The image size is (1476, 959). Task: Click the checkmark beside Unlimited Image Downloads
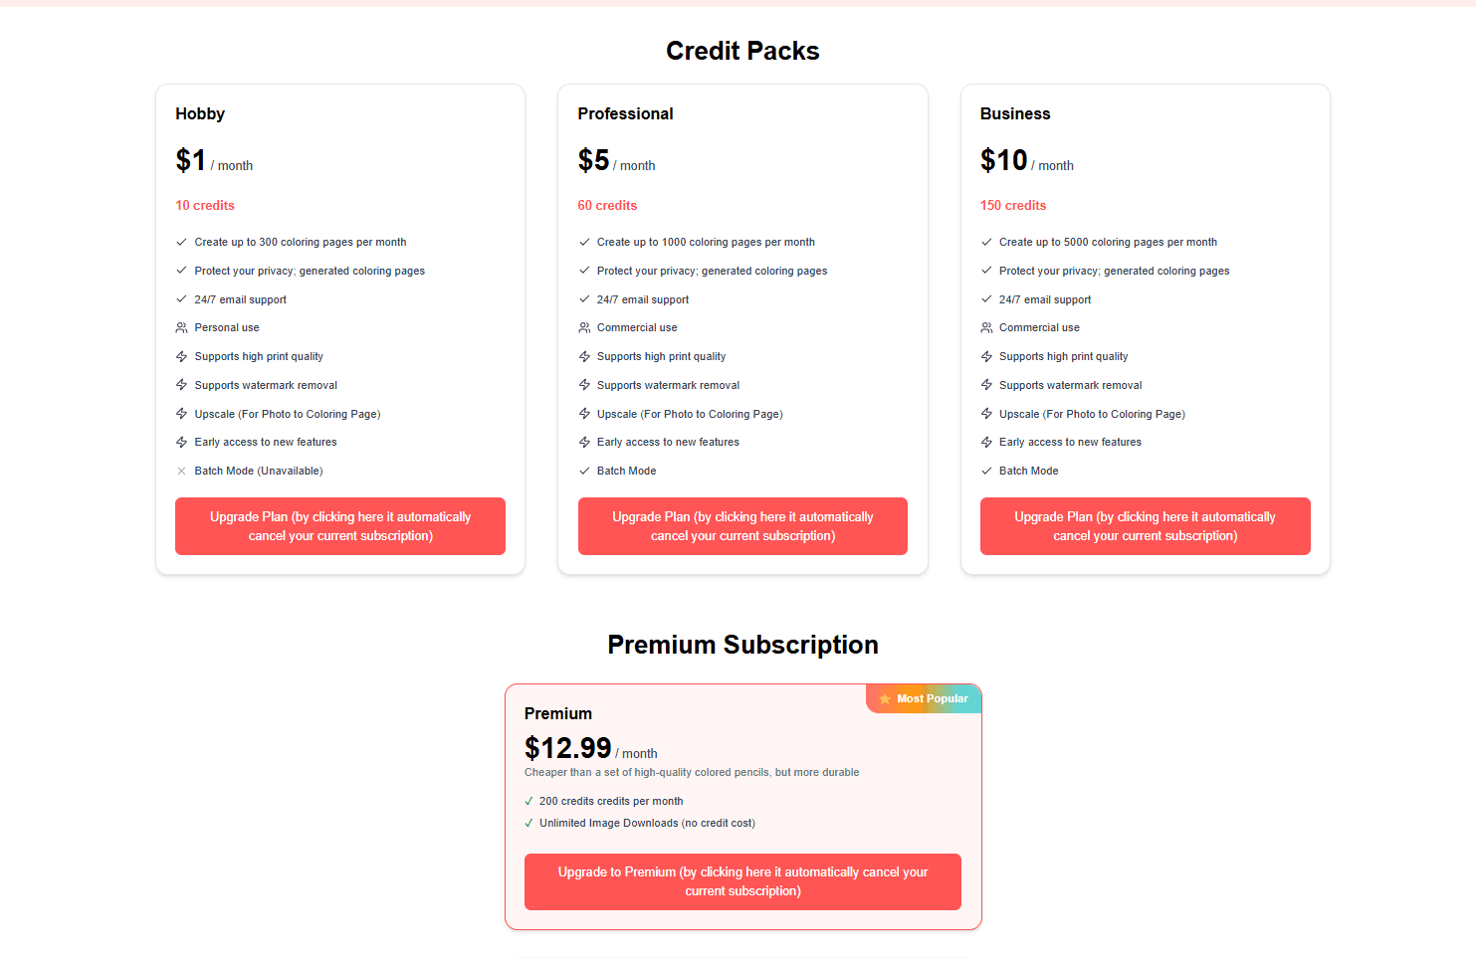[528, 823]
